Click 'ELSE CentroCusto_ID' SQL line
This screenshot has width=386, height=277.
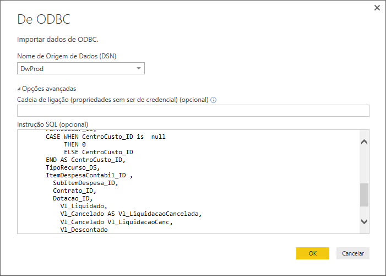click(99, 152)
